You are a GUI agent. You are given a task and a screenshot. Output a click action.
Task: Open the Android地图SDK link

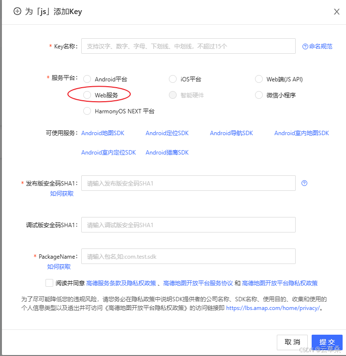coord(103,133)
